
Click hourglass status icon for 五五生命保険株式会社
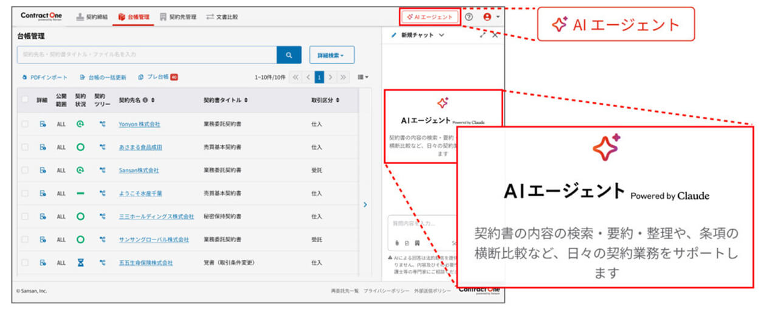pos(80,263)
